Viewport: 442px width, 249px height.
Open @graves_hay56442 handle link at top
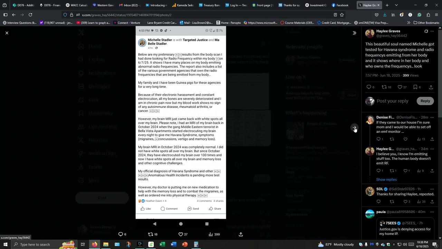(x=391, y=36)
